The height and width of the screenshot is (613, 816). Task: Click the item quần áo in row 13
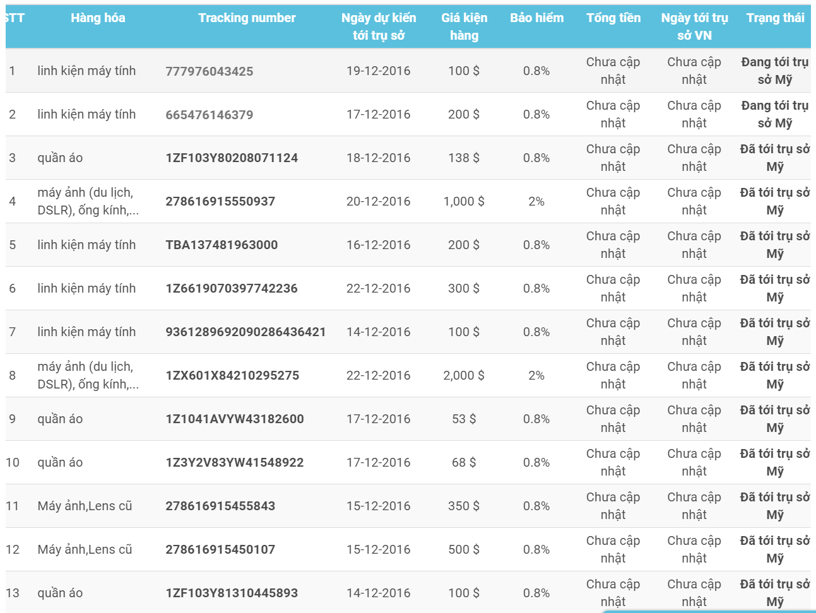[60, 593]
